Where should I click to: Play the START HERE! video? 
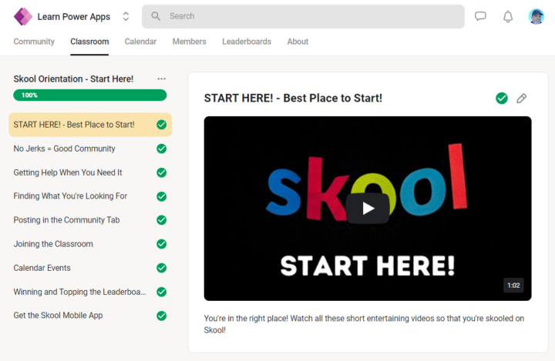pyautogui.click(x=368, y=209)
